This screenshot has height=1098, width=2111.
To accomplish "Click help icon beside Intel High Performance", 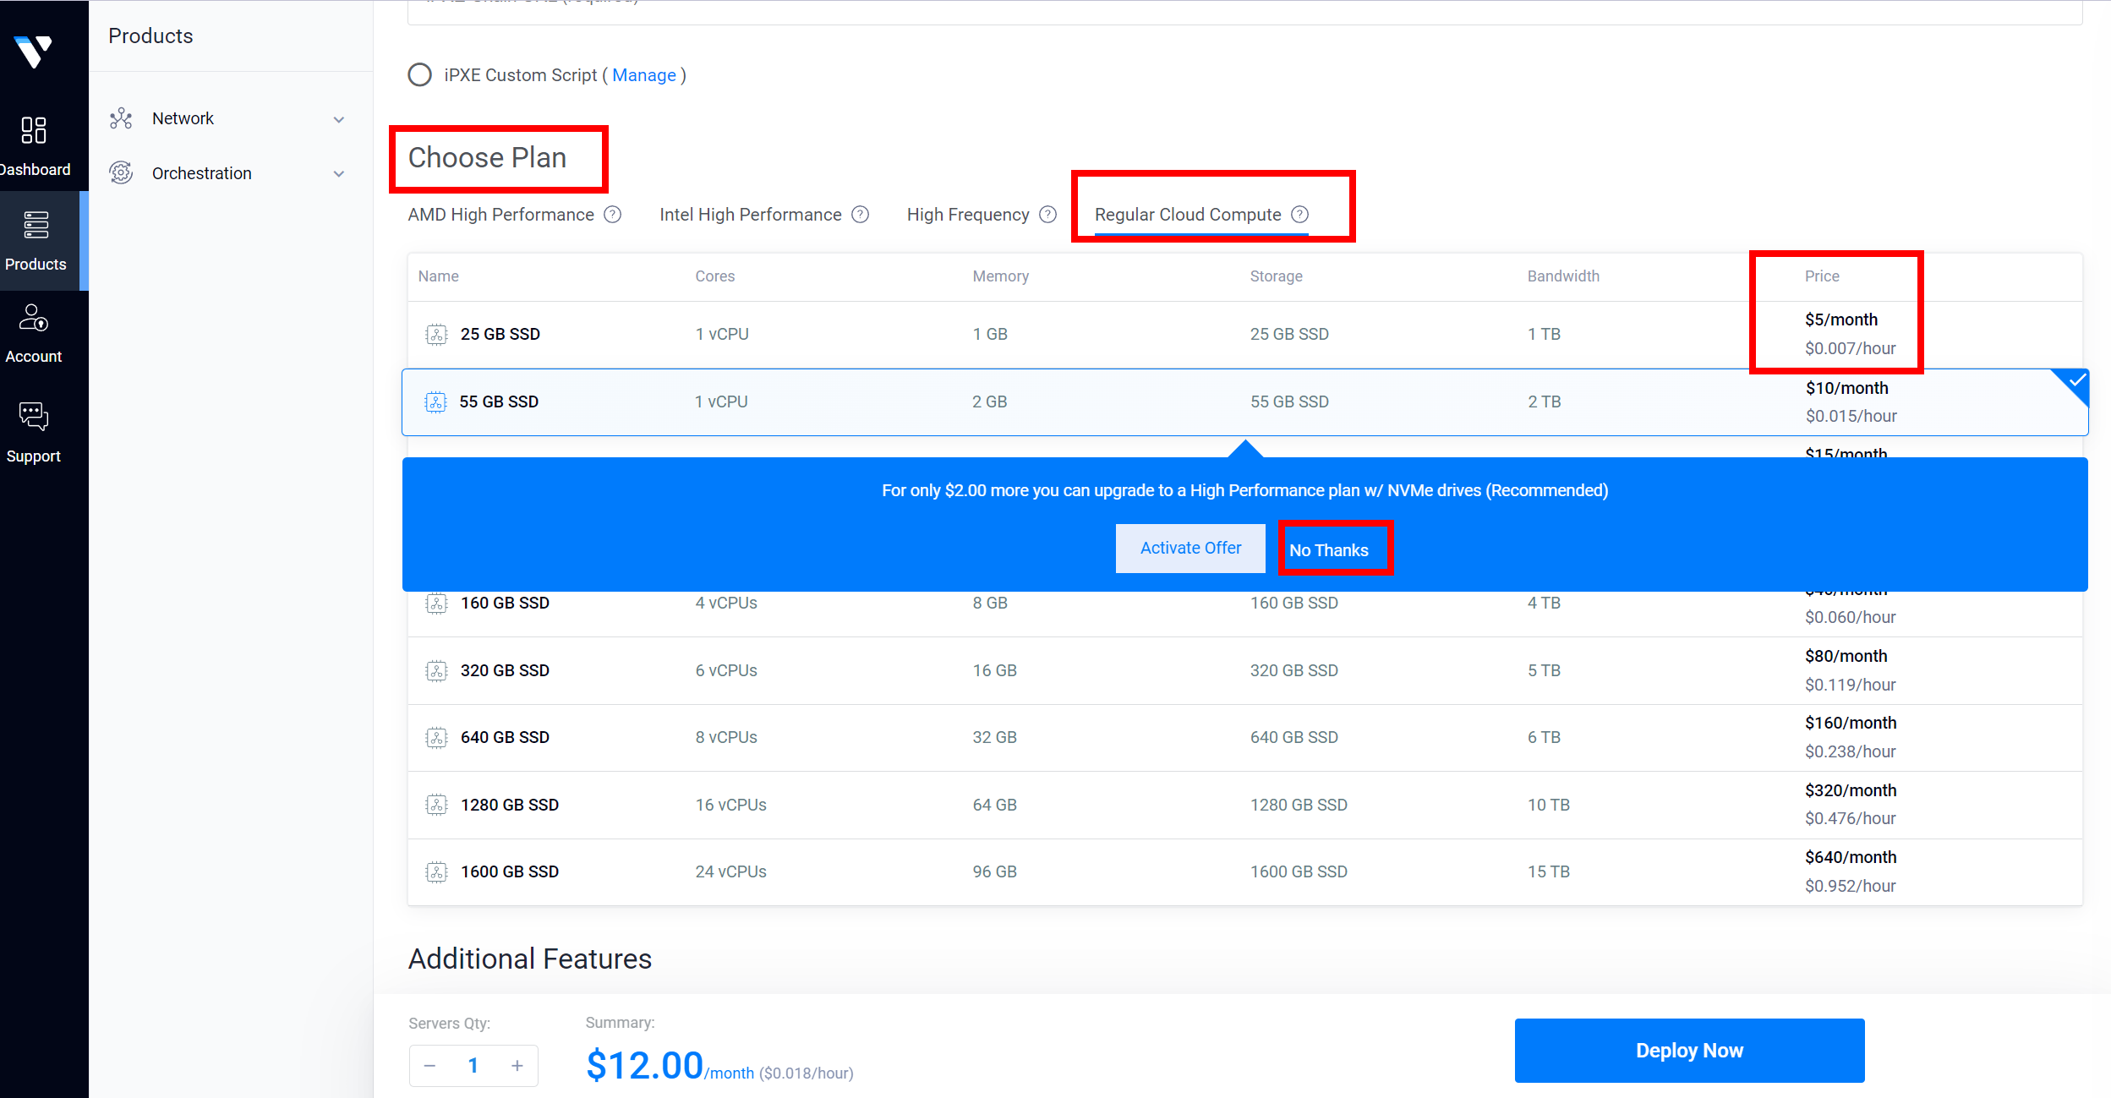I will (x=860, y=215).
